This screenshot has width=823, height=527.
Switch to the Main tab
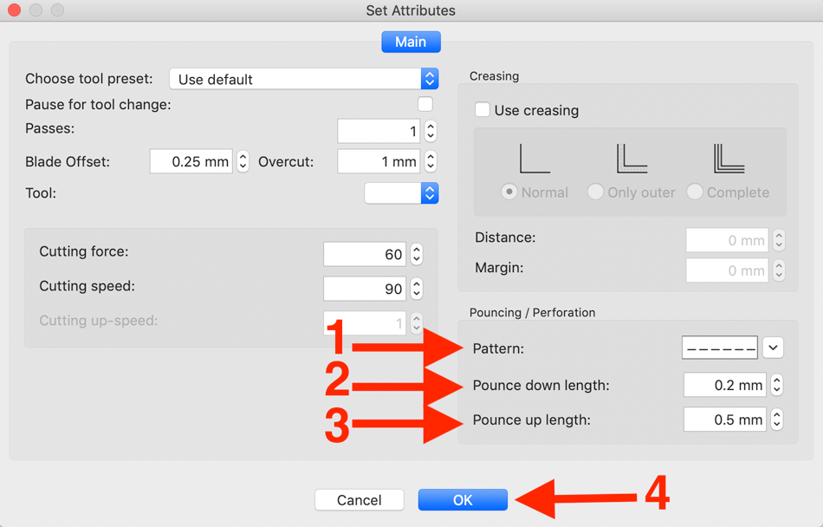point(411,42)
